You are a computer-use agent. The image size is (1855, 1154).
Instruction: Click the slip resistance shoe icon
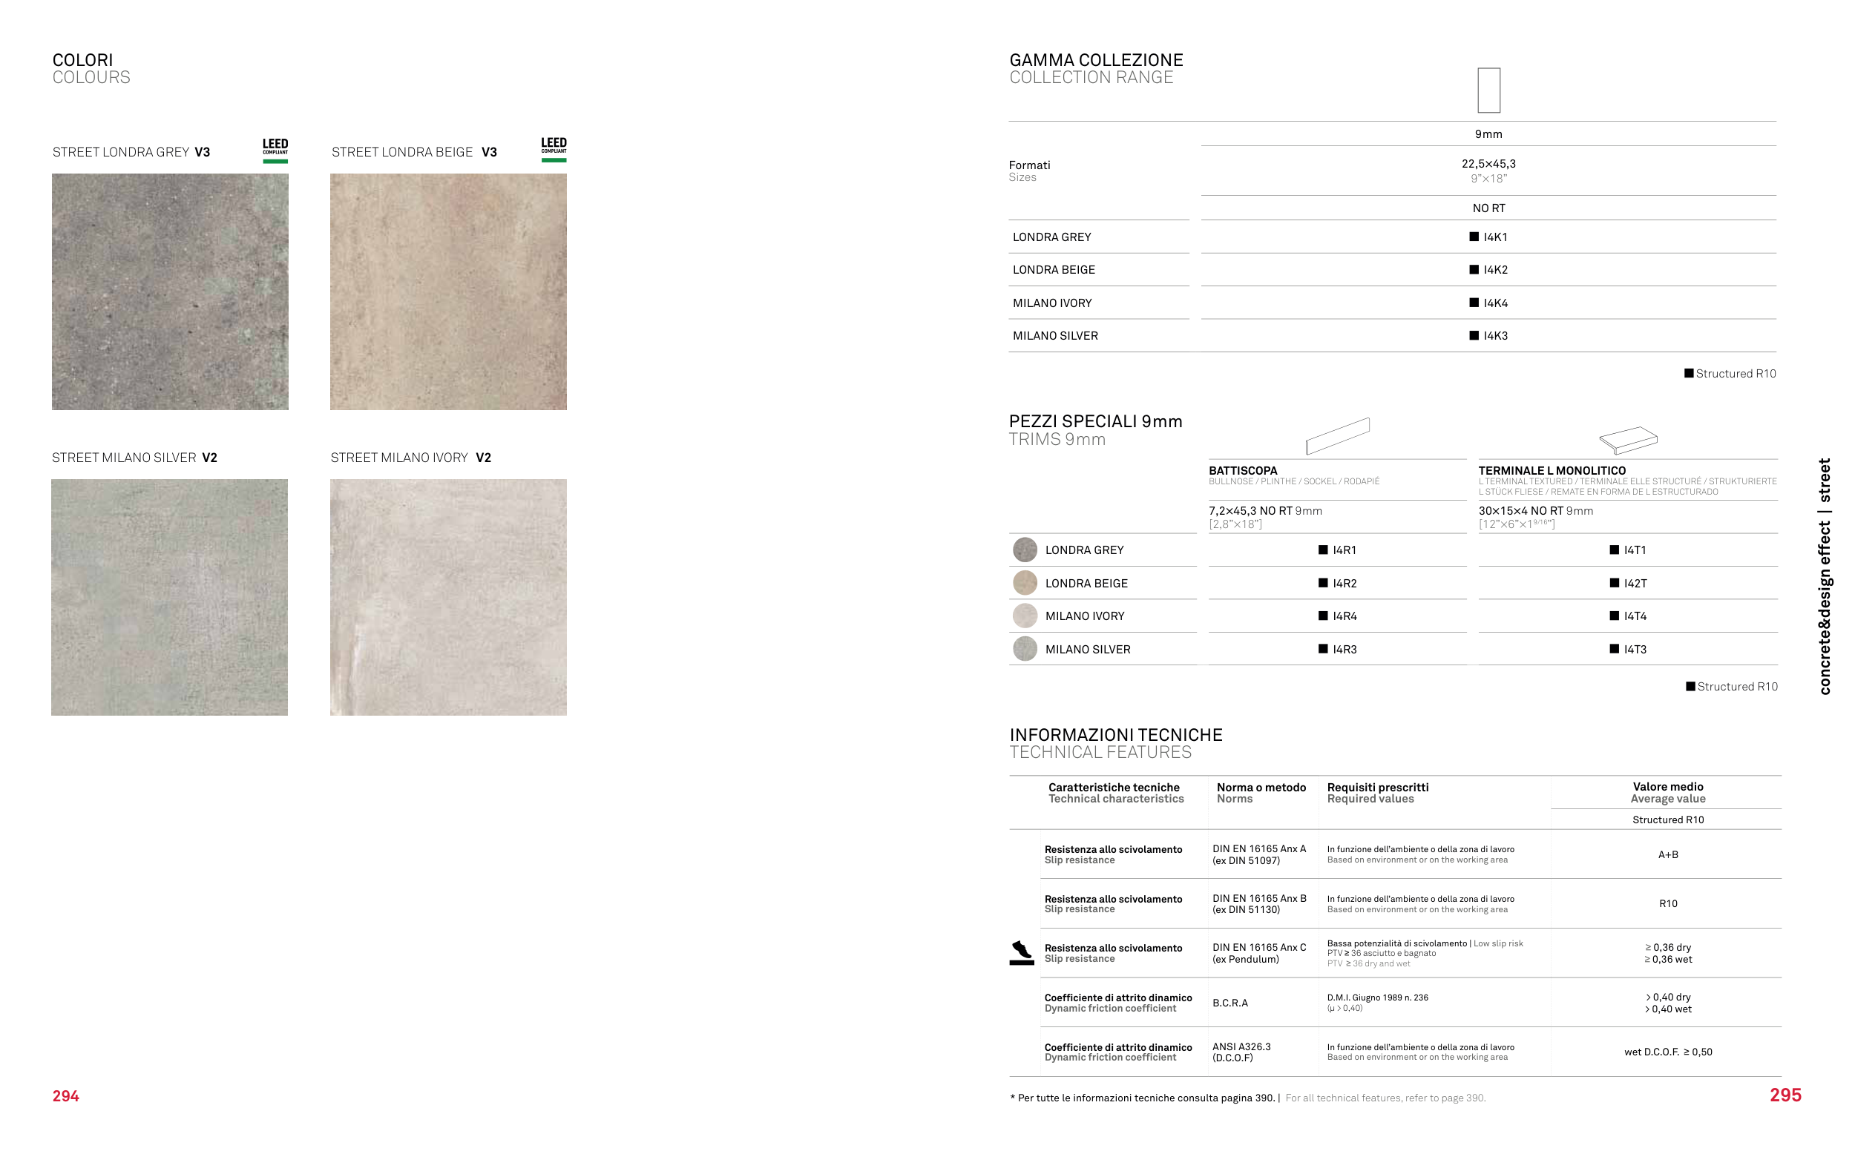pos(1021,952)
